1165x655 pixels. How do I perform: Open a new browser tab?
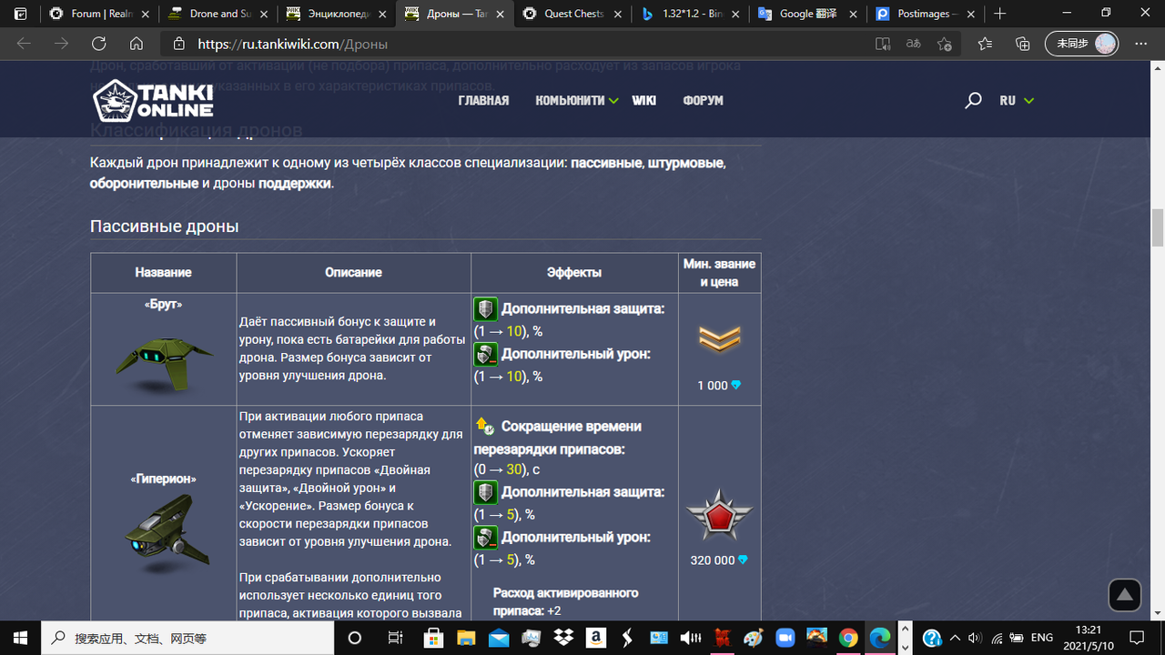click(1000, 14)
